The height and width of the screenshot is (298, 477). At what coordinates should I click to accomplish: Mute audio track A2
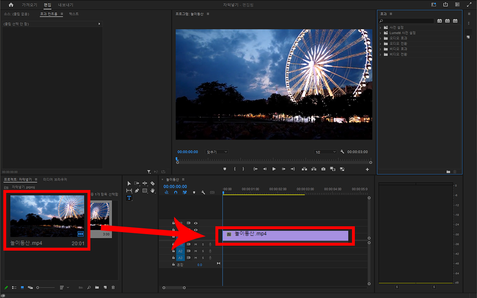point(196,251)
